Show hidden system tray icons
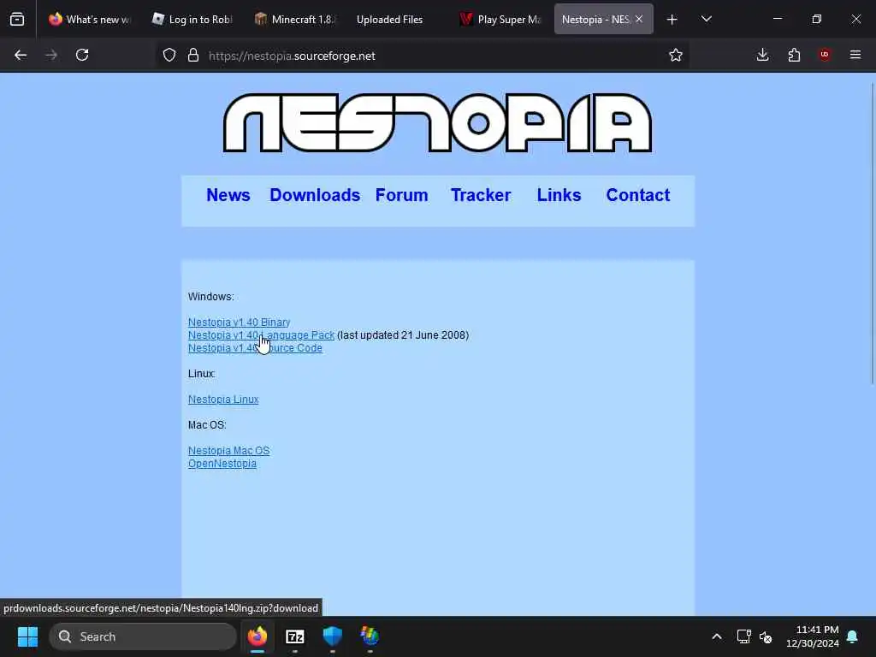This screenshot has width=876, height=657. click(x=717, y=636)
